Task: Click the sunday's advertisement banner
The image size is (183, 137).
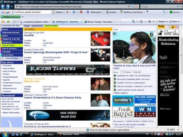Action: click(123, 101)
